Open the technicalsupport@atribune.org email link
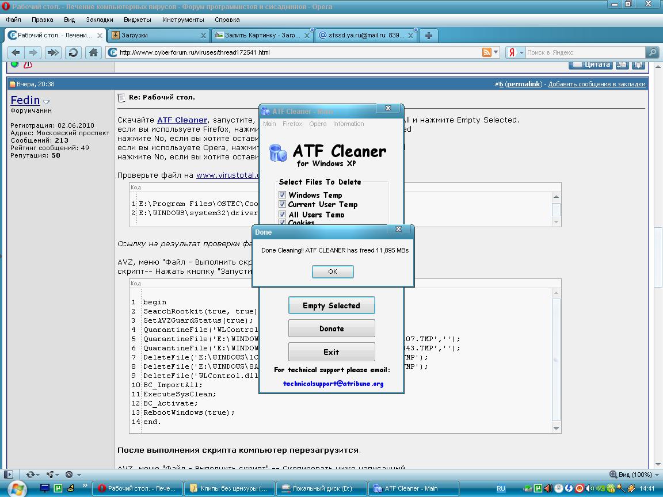 click(x=333, y=384)
